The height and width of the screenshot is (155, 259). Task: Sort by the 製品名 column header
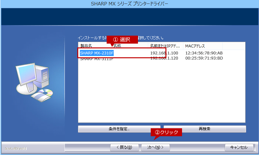86,46
